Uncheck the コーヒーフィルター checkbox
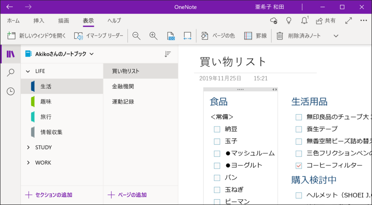The image size is (372, 205). (x=299, y=166)
